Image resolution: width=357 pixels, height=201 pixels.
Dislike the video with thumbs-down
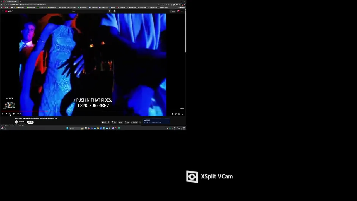(x=108, y=122)
